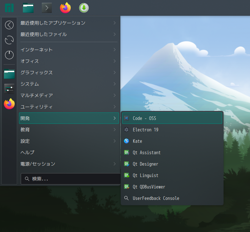Image resolution: width=250 pixels, height=232 pixels.
Task: Expand the オフィス category arrow
Action: coord(115,61)
